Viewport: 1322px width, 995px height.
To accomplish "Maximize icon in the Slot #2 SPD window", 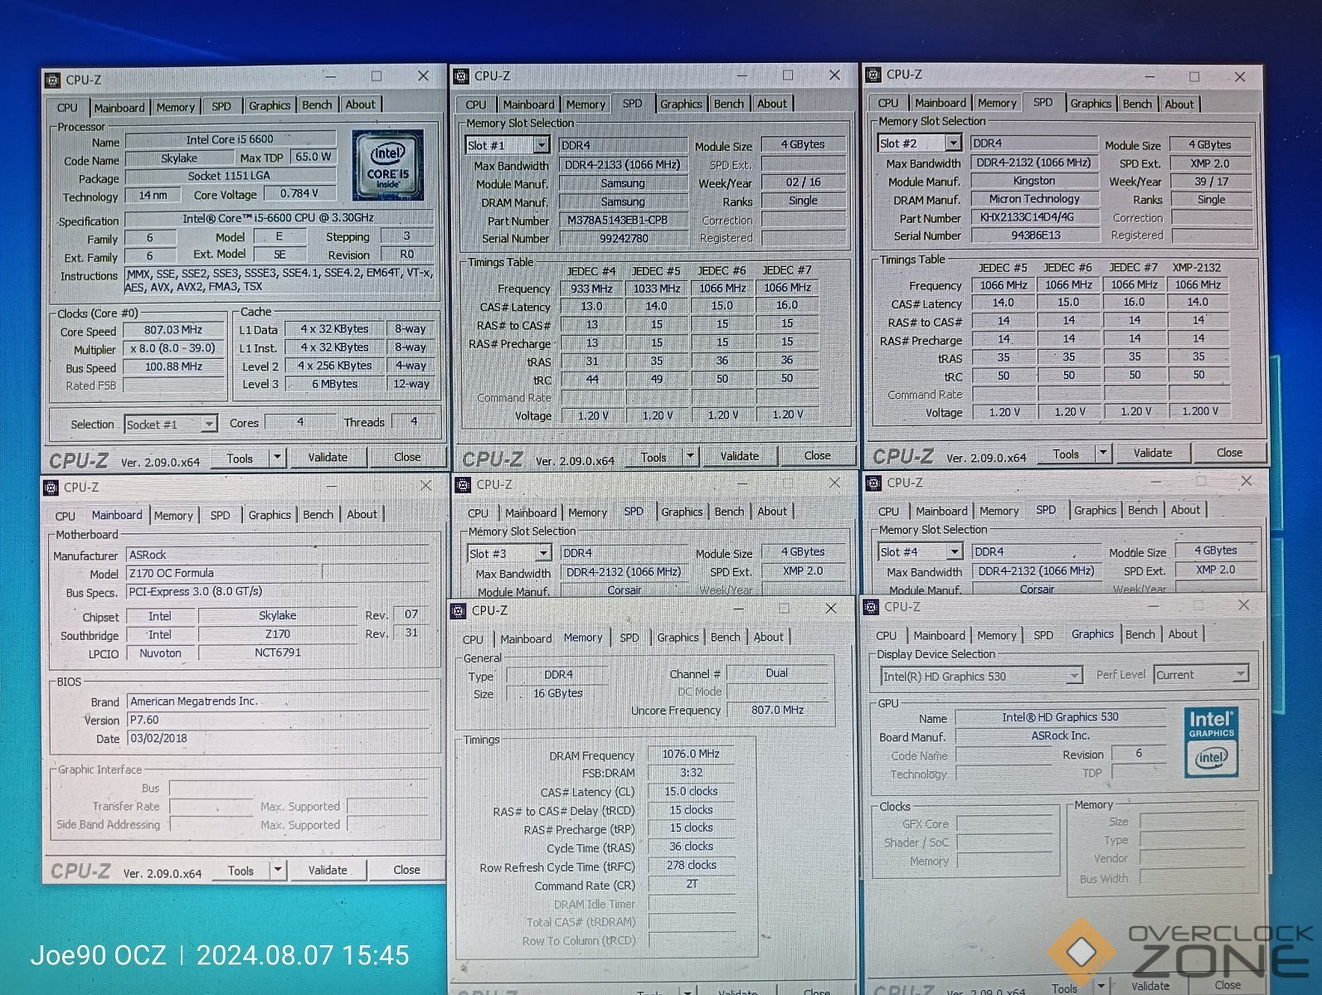I will coord(1194,76).
